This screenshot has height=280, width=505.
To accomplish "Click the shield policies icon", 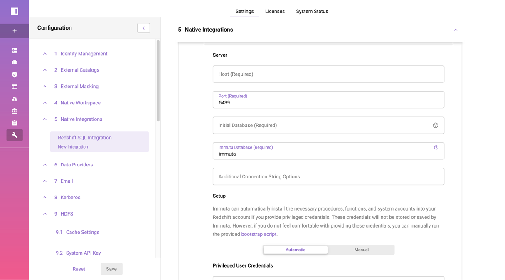I will (15, 74).
